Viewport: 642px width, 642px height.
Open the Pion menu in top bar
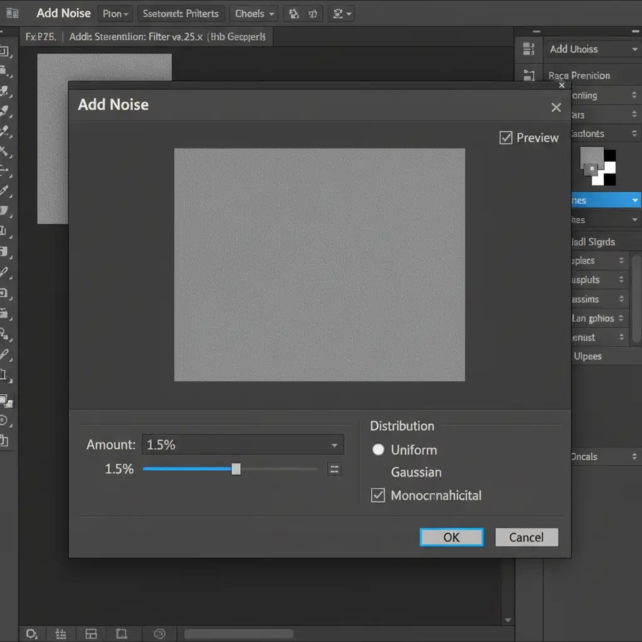pyautogui.click(x=115, y=13)
